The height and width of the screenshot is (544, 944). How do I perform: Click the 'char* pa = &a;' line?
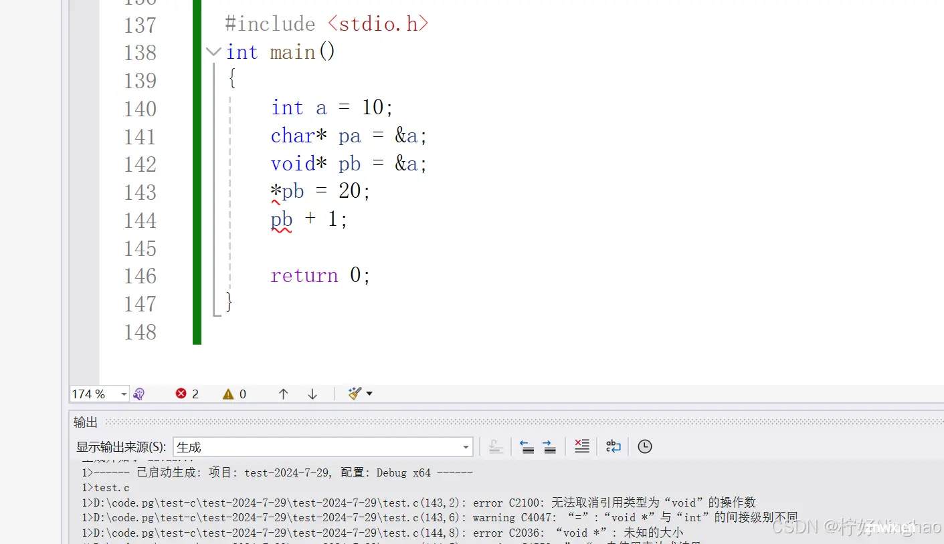click(349, 136)
